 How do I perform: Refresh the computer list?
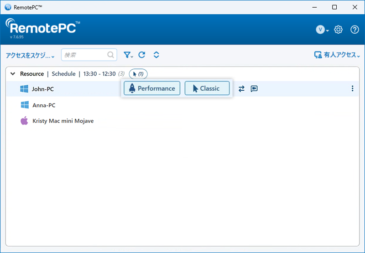(142, 55)
